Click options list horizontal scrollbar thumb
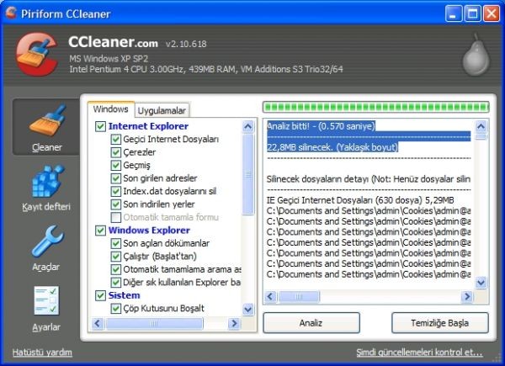This screenshot has height=366, width=505. pyautogui.click(x=154, y=323)
